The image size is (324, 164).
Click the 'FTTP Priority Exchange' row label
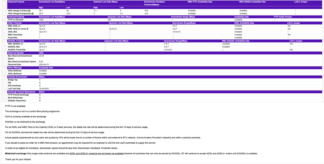coord(18,95)
